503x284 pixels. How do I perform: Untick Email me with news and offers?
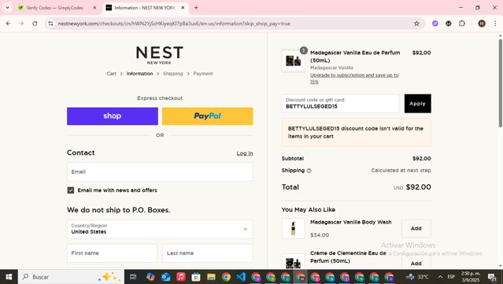71,190
